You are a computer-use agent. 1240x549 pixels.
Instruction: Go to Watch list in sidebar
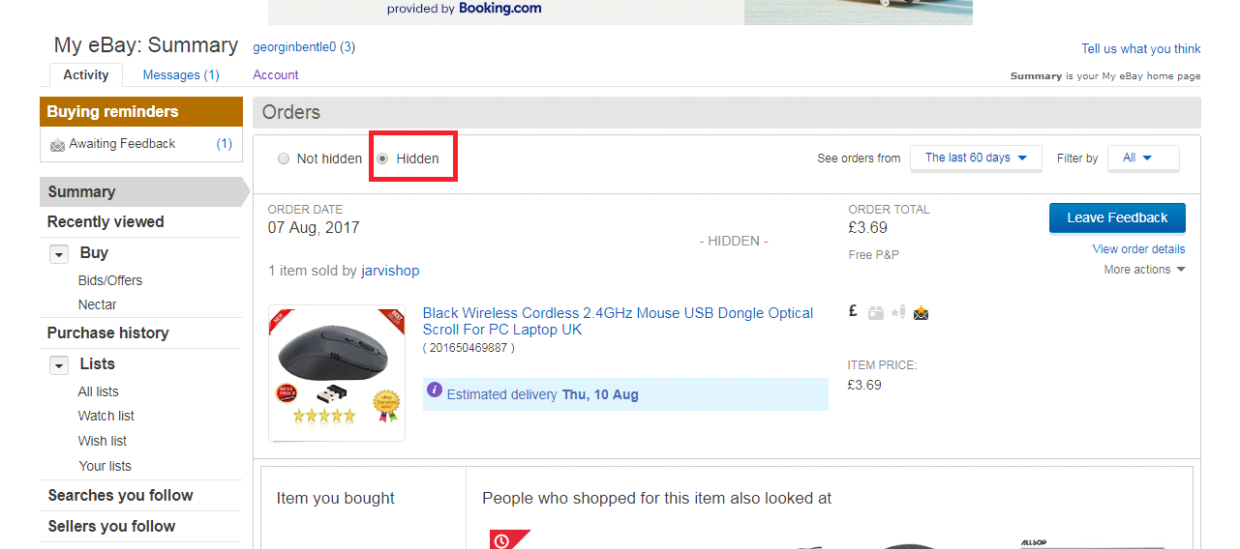click(x=106, y=417)
